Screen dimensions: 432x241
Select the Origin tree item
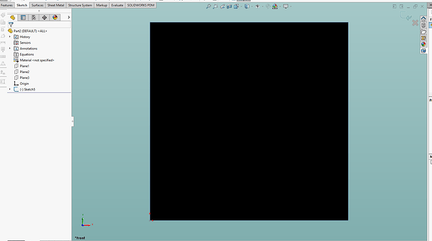tap(21, 84)
